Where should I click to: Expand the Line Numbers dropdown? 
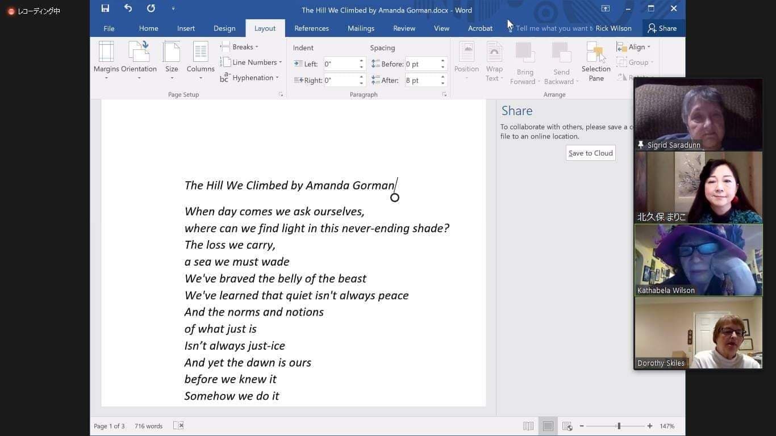click(x=251, y=62)
